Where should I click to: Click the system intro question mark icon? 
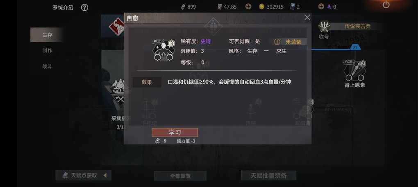pyautogui.click(x=84, y=7)
